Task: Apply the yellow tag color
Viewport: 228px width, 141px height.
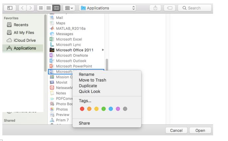Action: click(x=96, y=109)
